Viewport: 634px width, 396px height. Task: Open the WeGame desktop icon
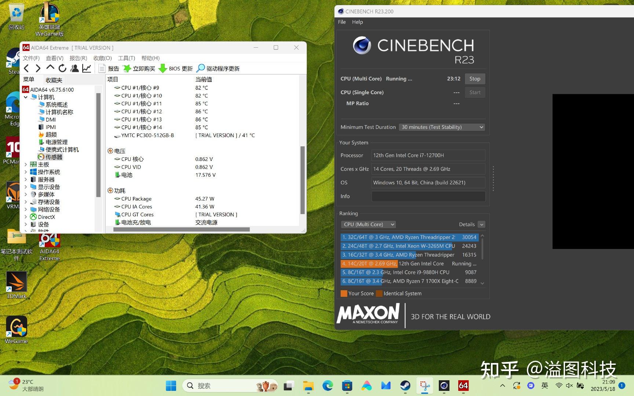(x=17, y=330)
